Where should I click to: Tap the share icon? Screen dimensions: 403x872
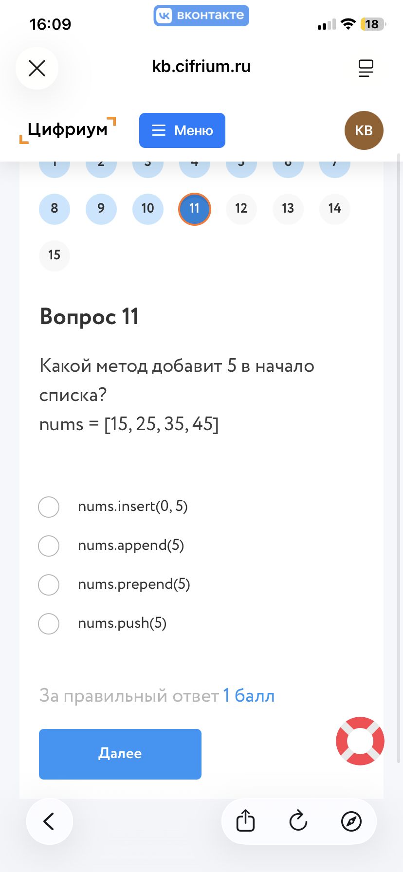point(245,821)
